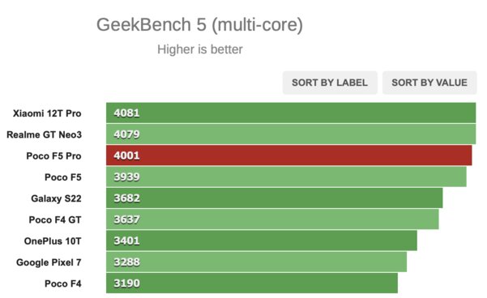Click the GeekBench 5 (multi-core) title
487x298 pixels.
click(199, 24)
